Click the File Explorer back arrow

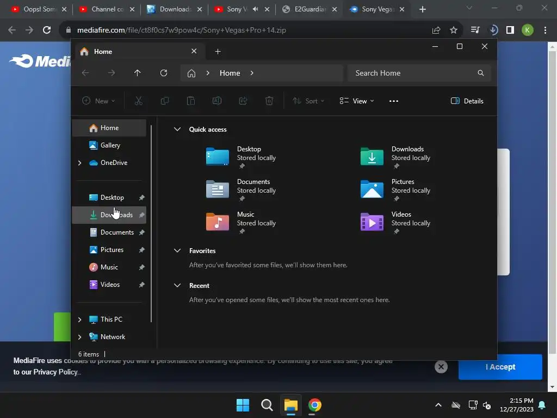[85, 73]
